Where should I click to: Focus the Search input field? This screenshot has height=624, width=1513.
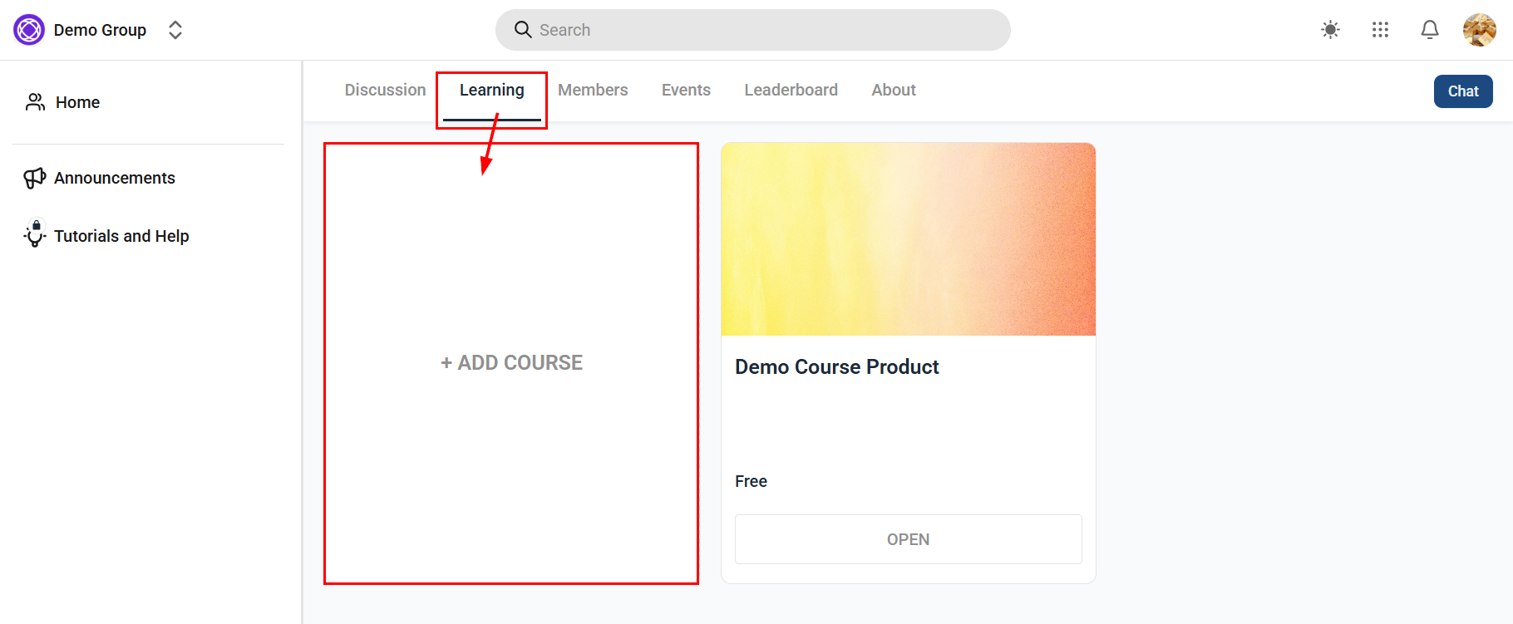[753, 30]
